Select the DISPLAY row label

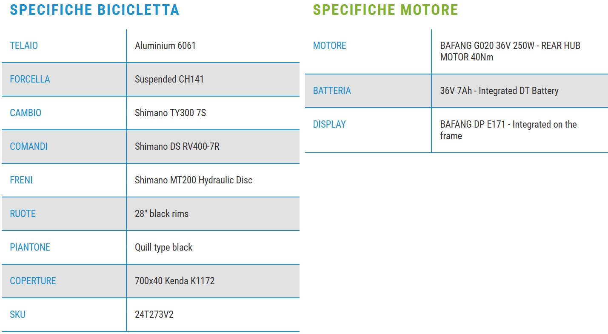pyautogui.click(x=329, y=124)
